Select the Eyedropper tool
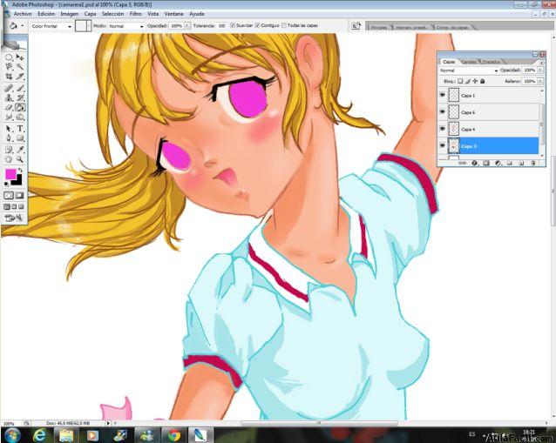 [x=20, y=150]
